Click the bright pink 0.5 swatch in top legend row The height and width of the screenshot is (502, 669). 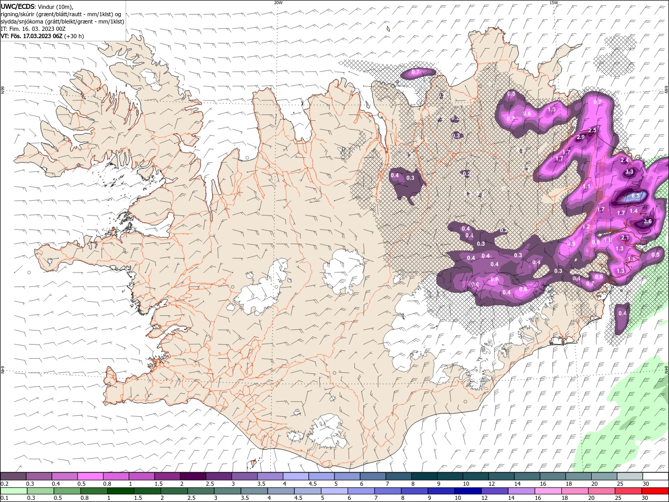point(90,476)
